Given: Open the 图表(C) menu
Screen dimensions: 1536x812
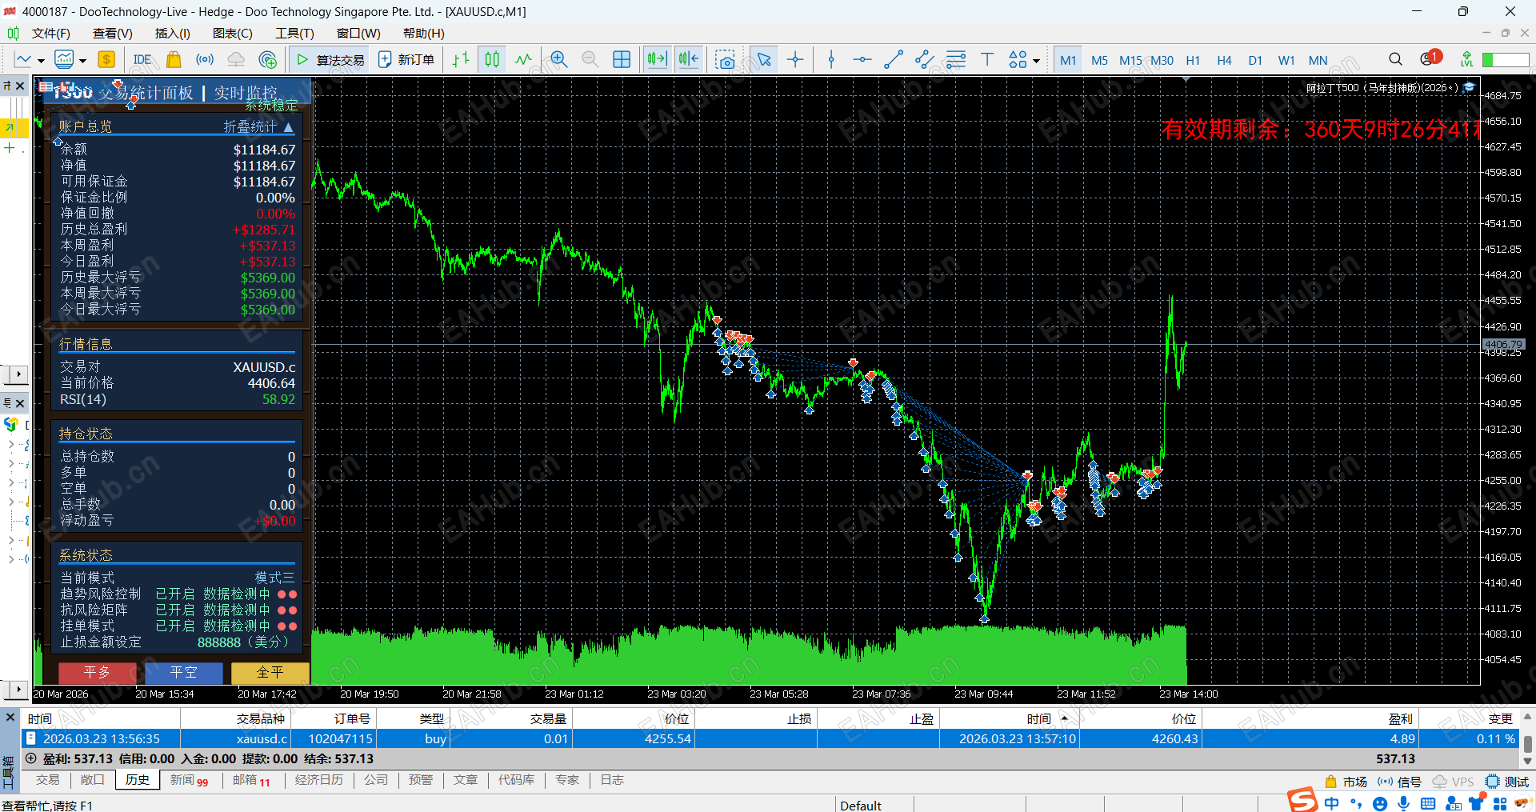Looking at the screenshot, I should 233,33.
